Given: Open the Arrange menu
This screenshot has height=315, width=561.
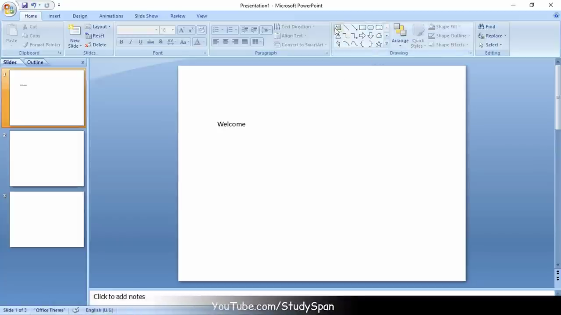Looking at the screenshot, I should 400,36.
